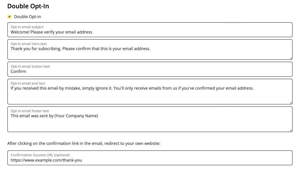Click the "Opt-in email subject" field label
The height and width of the screenshot is (172, 304).
click(x=27, y=27)
